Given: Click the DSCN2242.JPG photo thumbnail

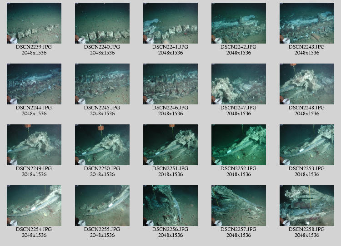Looking at the screenshot, I should tap(239, 23).
